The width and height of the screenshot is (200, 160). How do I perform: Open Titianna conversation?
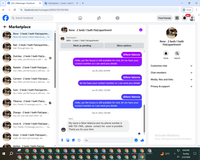[27, 103]
